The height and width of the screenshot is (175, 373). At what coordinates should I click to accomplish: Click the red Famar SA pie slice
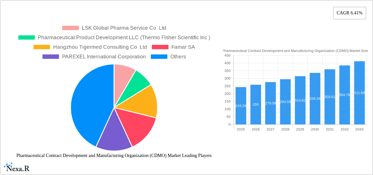tap(137, 125)
